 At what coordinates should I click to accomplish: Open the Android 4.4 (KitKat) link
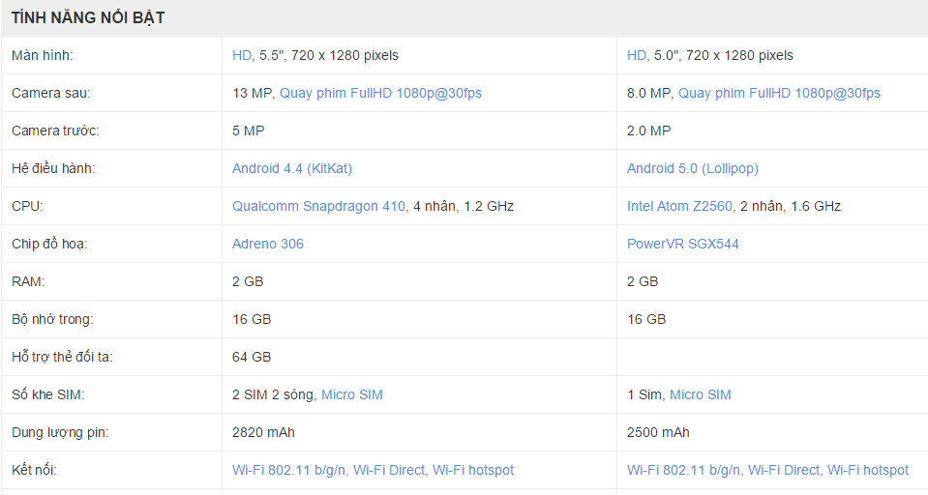pyautogui.click(x=292, y=168)
